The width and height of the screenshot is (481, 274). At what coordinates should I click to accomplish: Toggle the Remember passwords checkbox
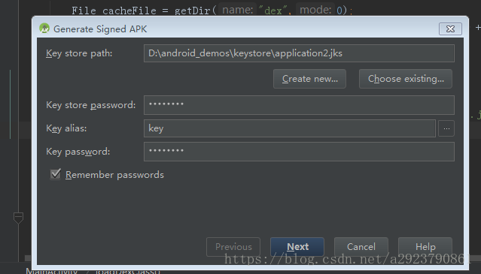click(x=56, y=174)
